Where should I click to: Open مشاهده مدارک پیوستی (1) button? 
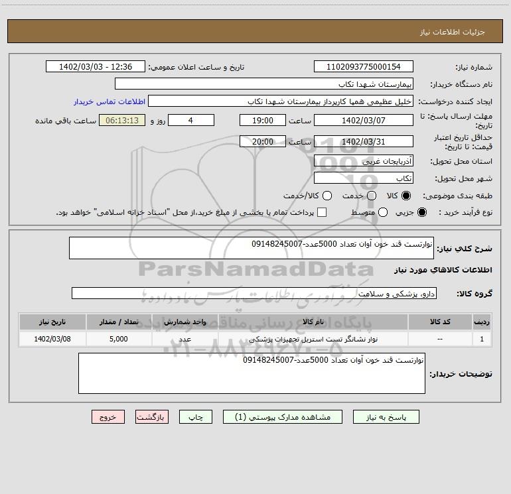pyautogui.click(x=283, y=417)
